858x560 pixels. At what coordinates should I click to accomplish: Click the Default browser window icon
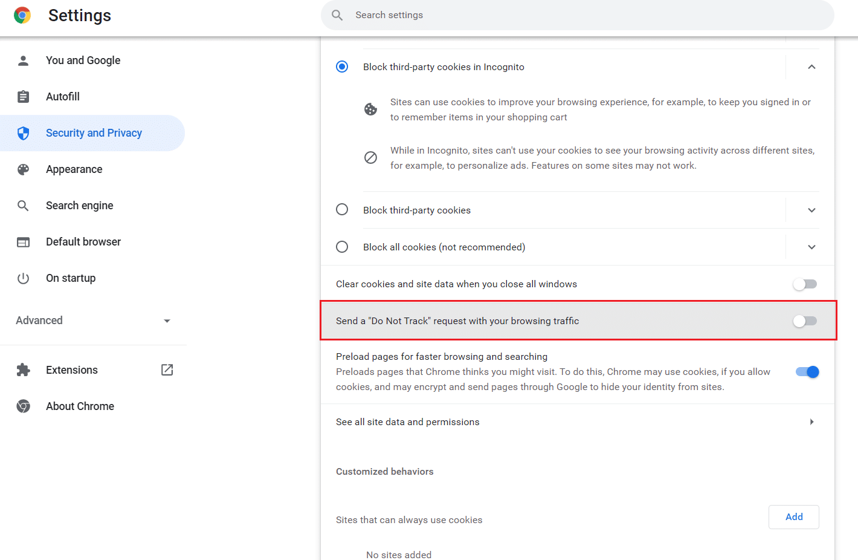coord(23,242)
